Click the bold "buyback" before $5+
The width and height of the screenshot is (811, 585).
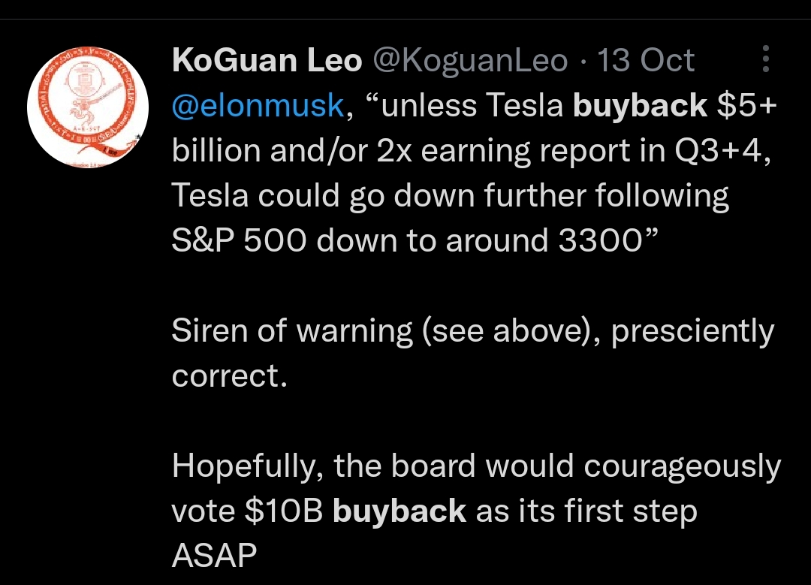[640, 106]
